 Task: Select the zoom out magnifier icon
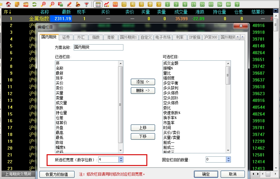click(x=52, y=3)
